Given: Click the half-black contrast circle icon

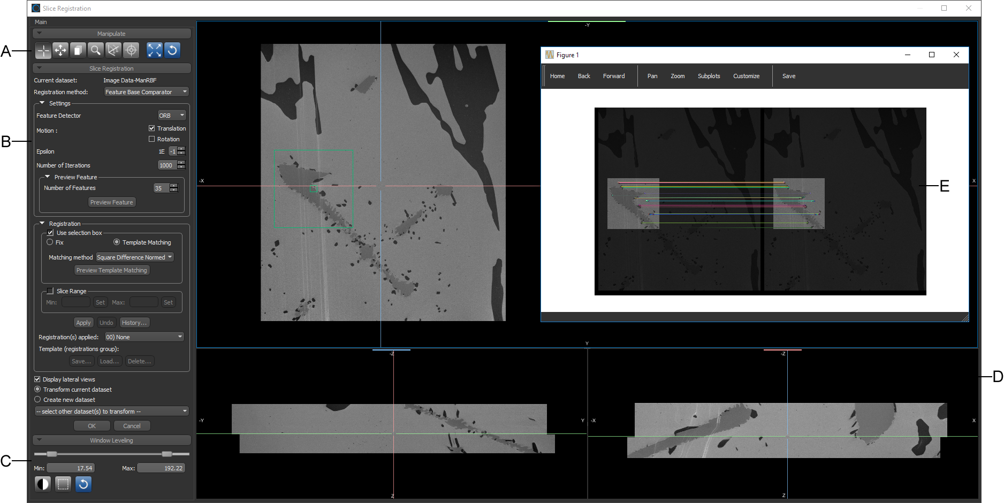Looking at the screenshot, I should pyautogui.click(x=43, y=484).
